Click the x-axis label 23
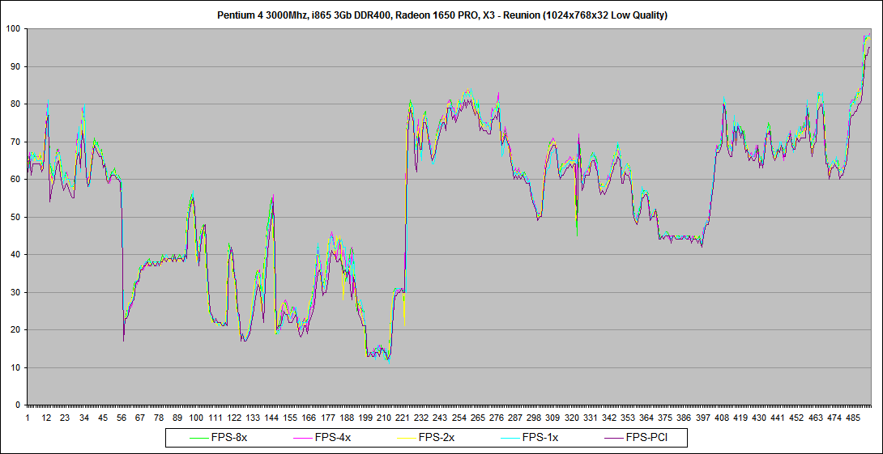Viewport: 883px width, 454px height. (65, 418)
